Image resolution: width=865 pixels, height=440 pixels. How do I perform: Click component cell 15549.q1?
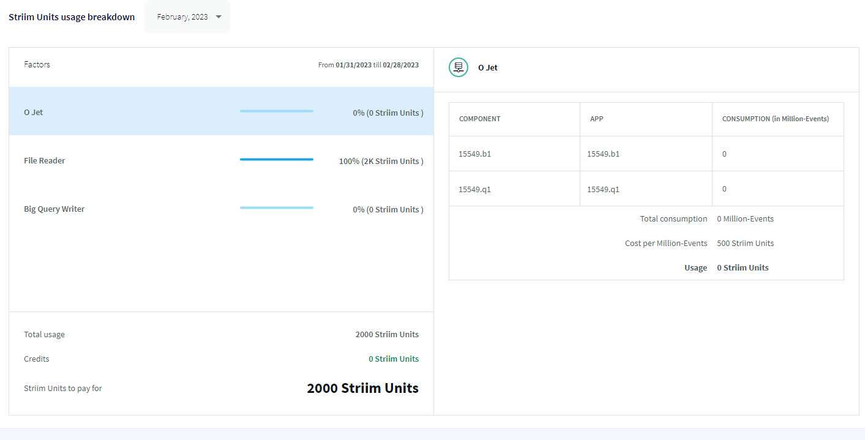(x=474, y=189)
